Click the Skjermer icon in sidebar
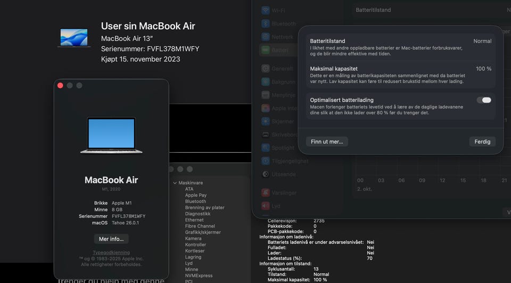This screenshot has height=283, width=511. [x=266, y=121]
